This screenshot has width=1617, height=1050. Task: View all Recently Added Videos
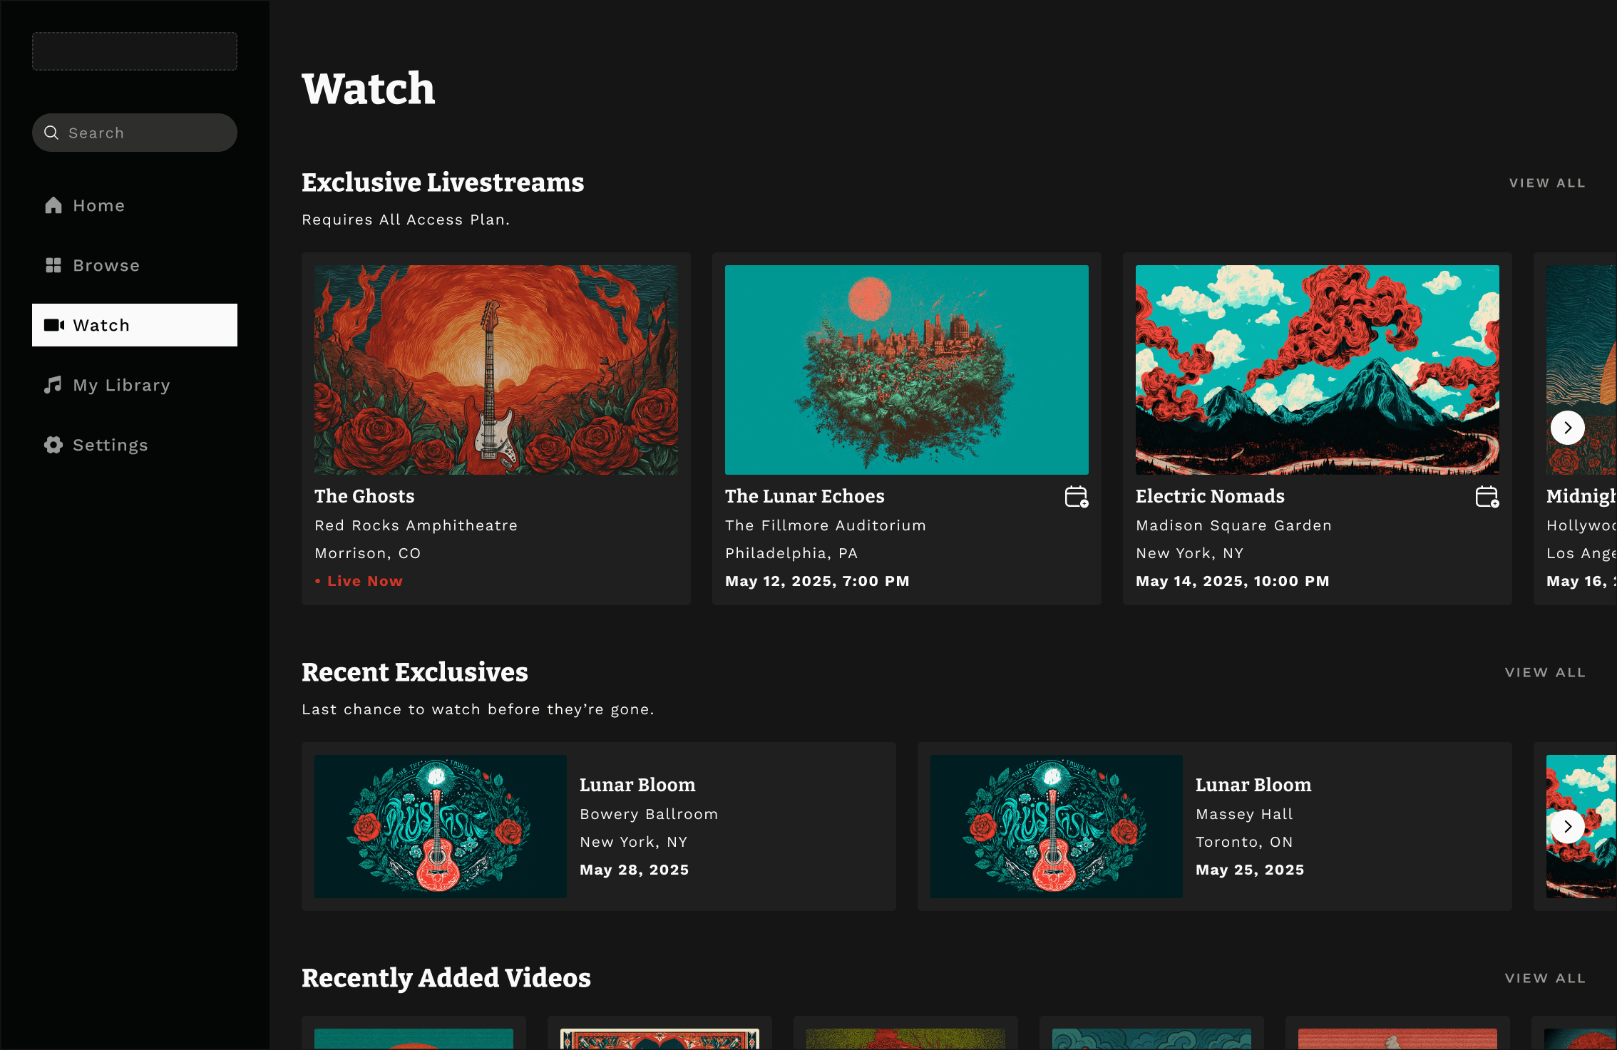(x=1545, y=978)
